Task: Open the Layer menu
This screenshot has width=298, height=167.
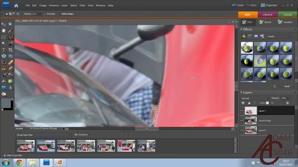Action: (x=64, y=6)
